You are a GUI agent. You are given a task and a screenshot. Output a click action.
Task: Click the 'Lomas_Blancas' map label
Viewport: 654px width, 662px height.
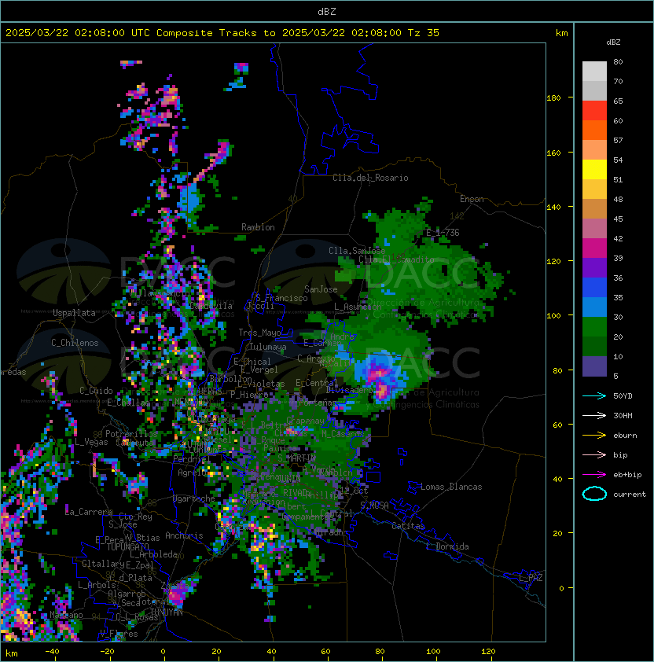click(451, 487)
